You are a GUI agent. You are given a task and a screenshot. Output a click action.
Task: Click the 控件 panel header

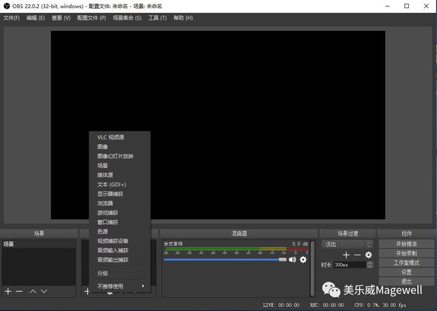(406, 234)
